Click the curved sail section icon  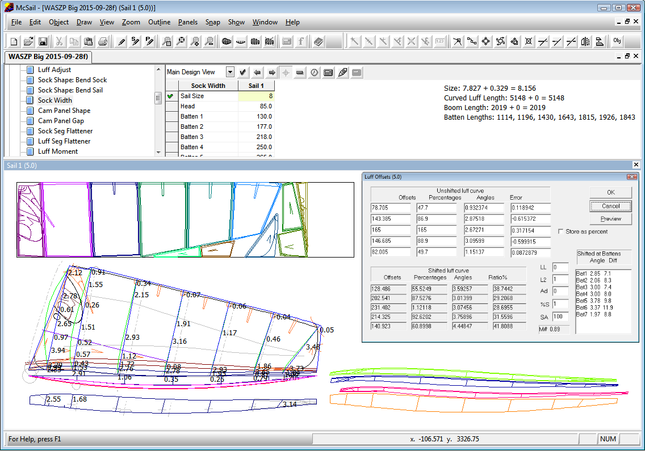pyautogui.click(x=241, y=41)
